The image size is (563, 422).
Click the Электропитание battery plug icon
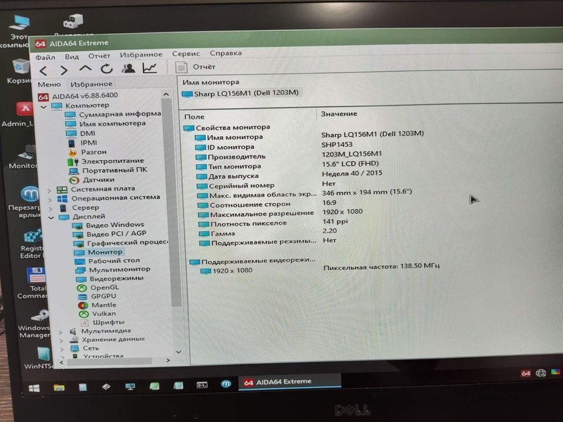pos(73,162)
